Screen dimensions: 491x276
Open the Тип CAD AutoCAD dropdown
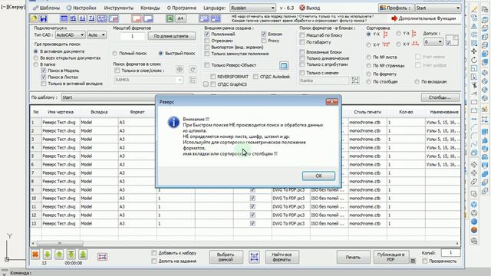(x=70, y=35)
